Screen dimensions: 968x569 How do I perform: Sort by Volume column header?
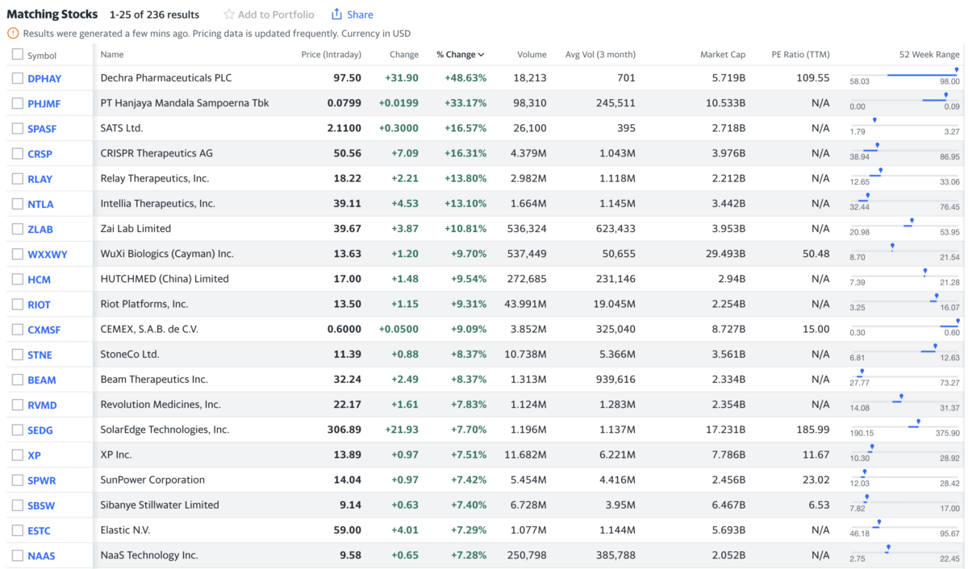(x=532, y=55)
